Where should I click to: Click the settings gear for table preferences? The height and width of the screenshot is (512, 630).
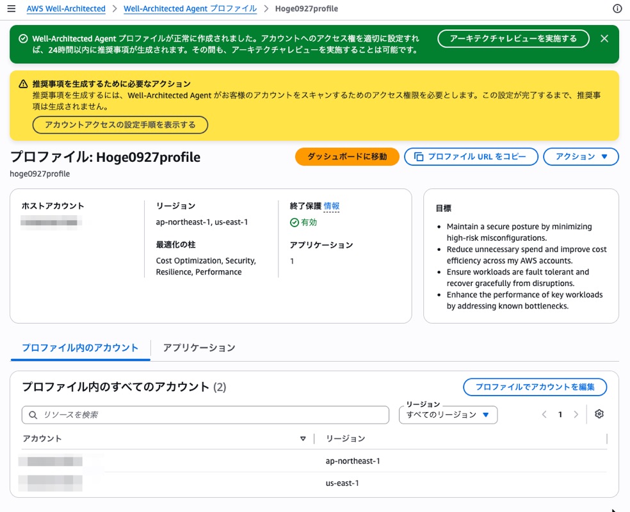click(599, 414)
